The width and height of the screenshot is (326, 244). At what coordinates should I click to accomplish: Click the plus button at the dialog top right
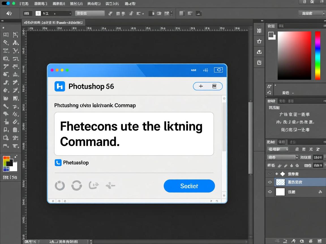click(201, 86)
